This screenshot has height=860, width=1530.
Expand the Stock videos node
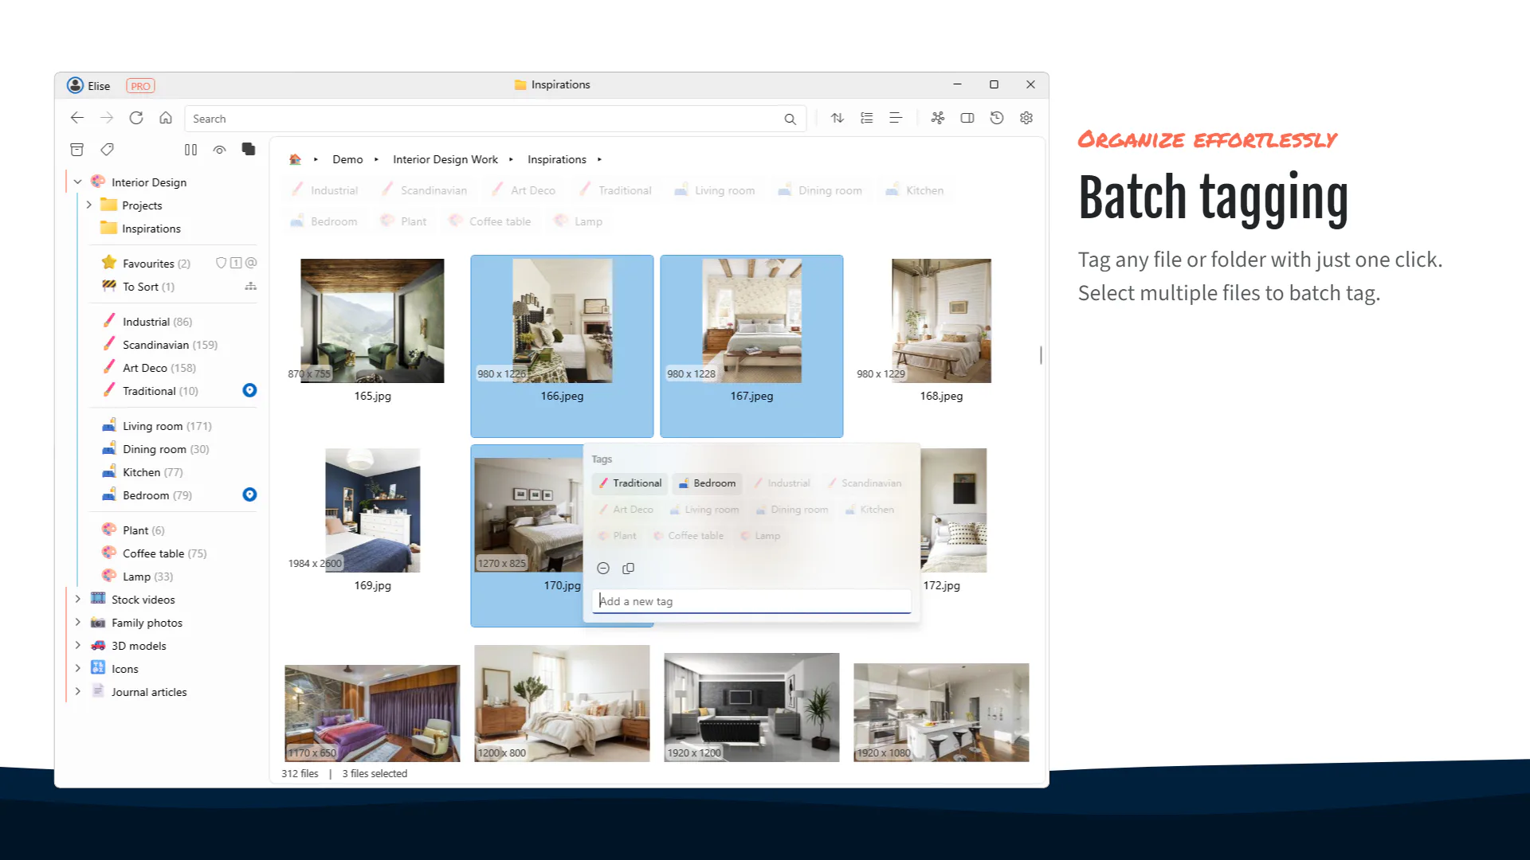pyautogui.click(x=77, y=599)
